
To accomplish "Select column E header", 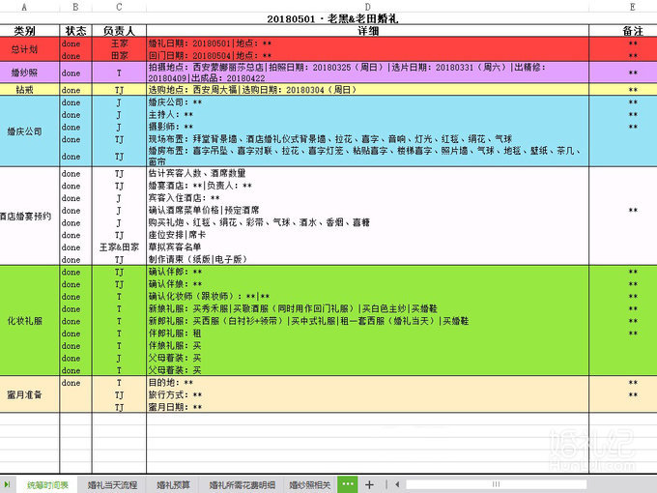I will 633,7.
